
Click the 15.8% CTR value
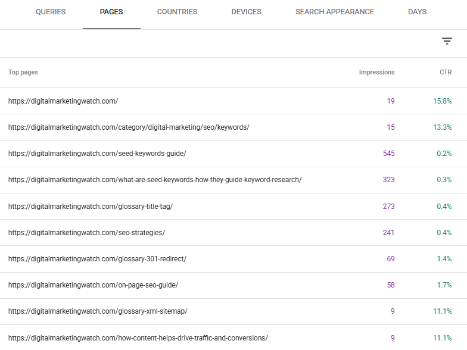[442, 101]
